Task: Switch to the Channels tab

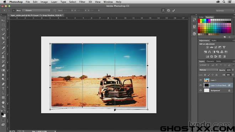Action: [x=210, y=61]
